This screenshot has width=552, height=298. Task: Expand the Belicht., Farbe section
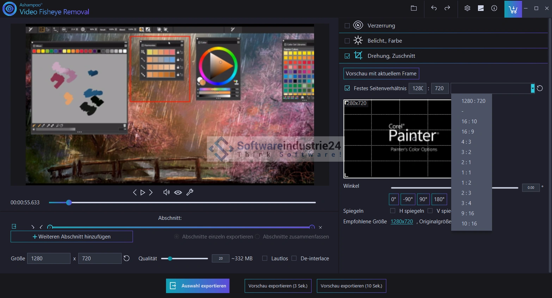click(x=385, y=41)
